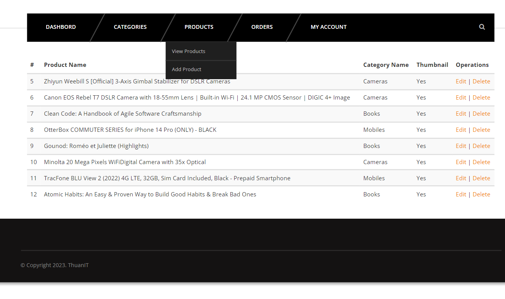The height and width of the screenshot is (299, 505).
Task: Click the Product Name column header
Action: click(65, 65)
